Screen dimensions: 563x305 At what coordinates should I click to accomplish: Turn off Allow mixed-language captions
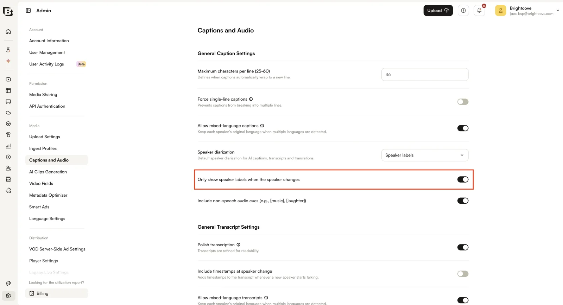(x=463, y=128)
